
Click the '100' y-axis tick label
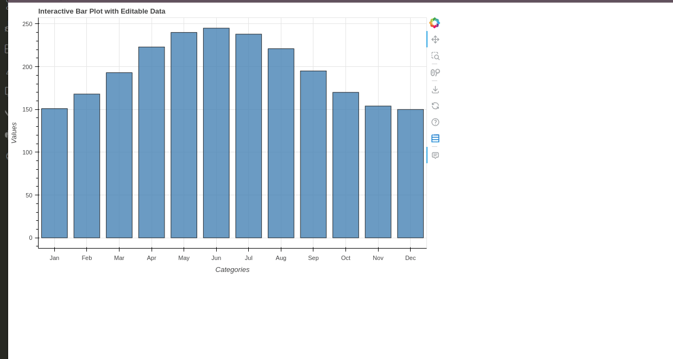tap(27, 152)
